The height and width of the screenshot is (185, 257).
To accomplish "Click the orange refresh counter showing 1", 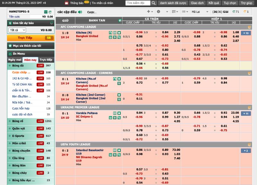I will click(x=245, y=12).
